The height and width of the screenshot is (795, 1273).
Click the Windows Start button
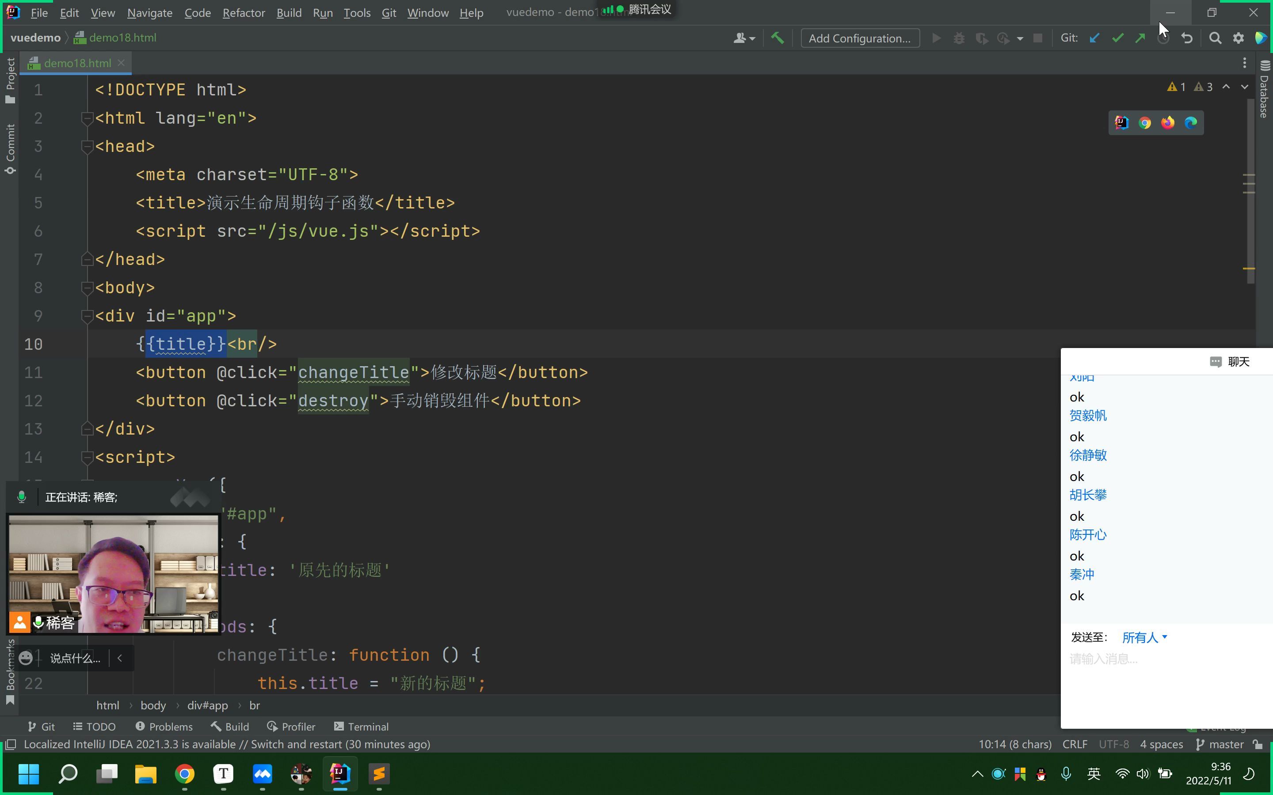coord(28,773)
